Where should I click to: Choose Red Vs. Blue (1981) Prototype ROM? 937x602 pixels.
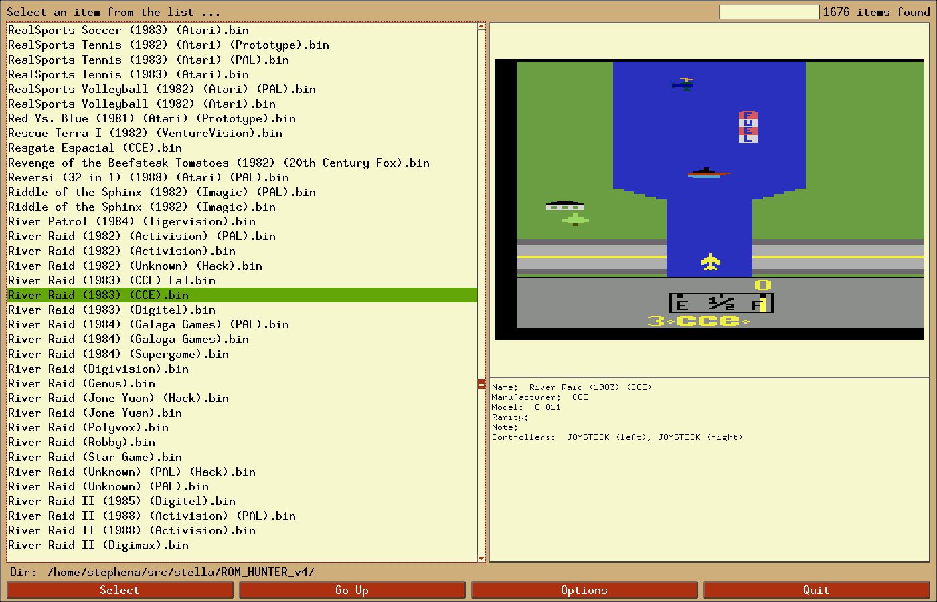152,118
